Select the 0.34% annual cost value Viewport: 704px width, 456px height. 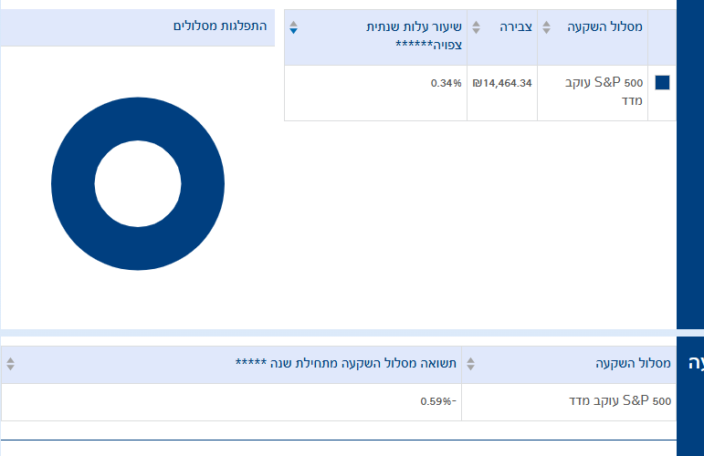(x=446, y=83)
